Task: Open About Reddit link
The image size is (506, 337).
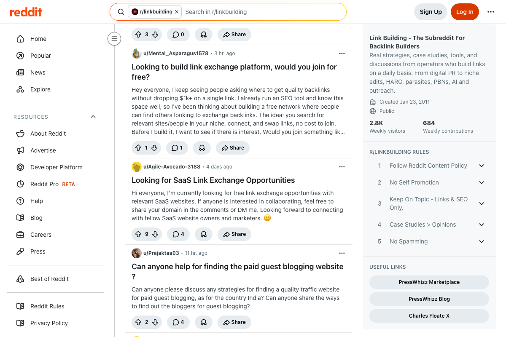Action: pyautogui.click(x=55, y=134)
